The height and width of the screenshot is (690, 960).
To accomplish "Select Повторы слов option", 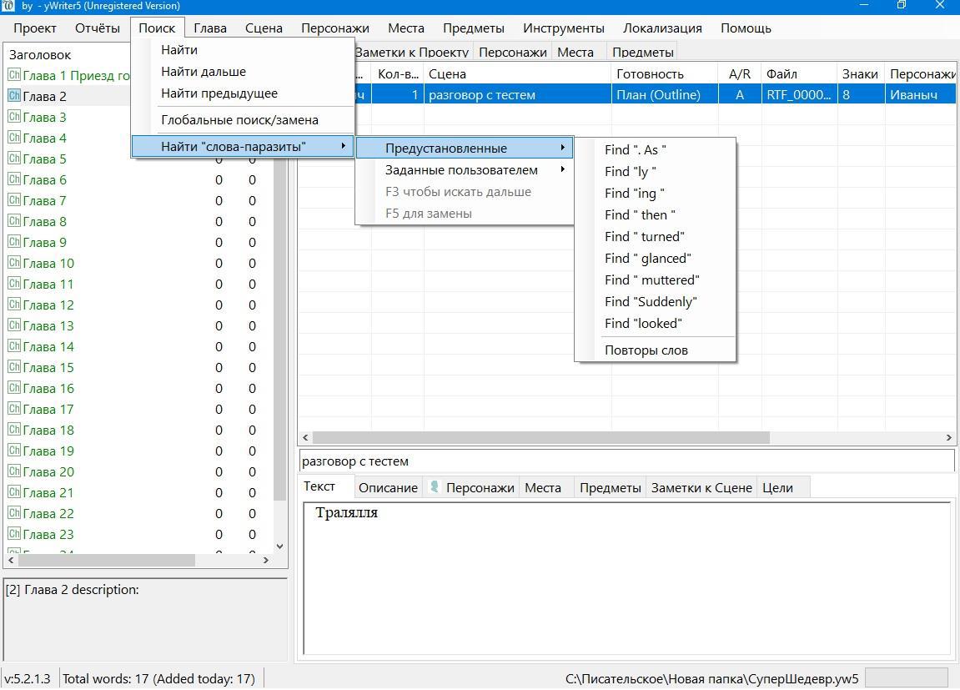I will pos(646,350).
